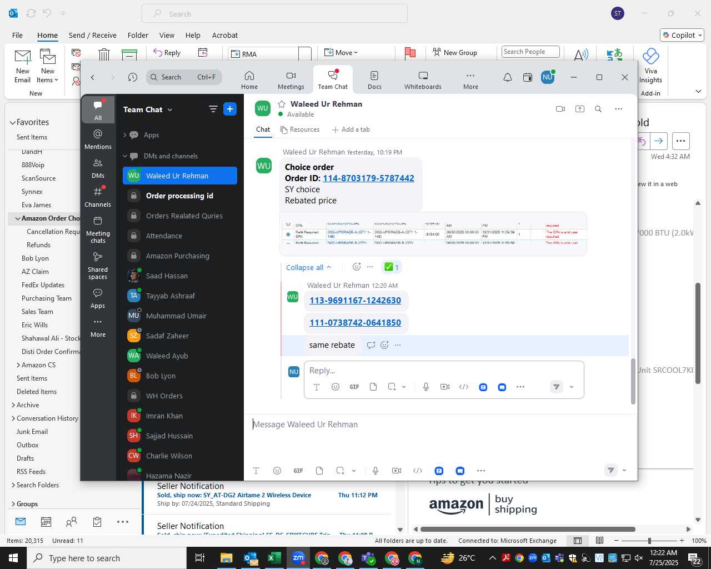Open Channels sidebar section
This screenshot has width=711, height=569.
[x=98, y=197]
